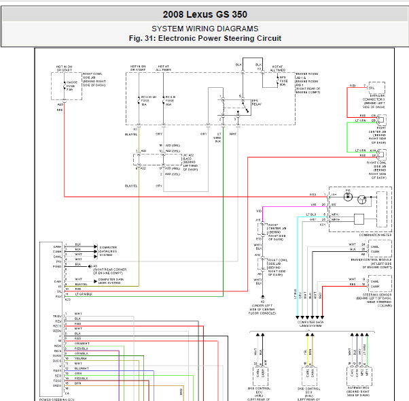Click the "STEERING SENSOR" label

[377, 295]
